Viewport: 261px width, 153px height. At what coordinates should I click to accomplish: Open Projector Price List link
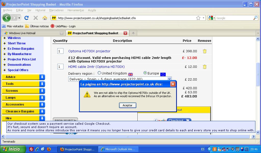tap(22, 59)
